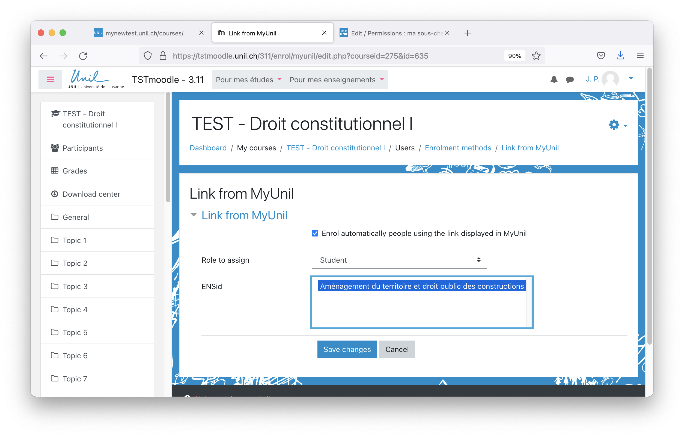Uncheck the enrol automatically checkbox

point(315,233)
